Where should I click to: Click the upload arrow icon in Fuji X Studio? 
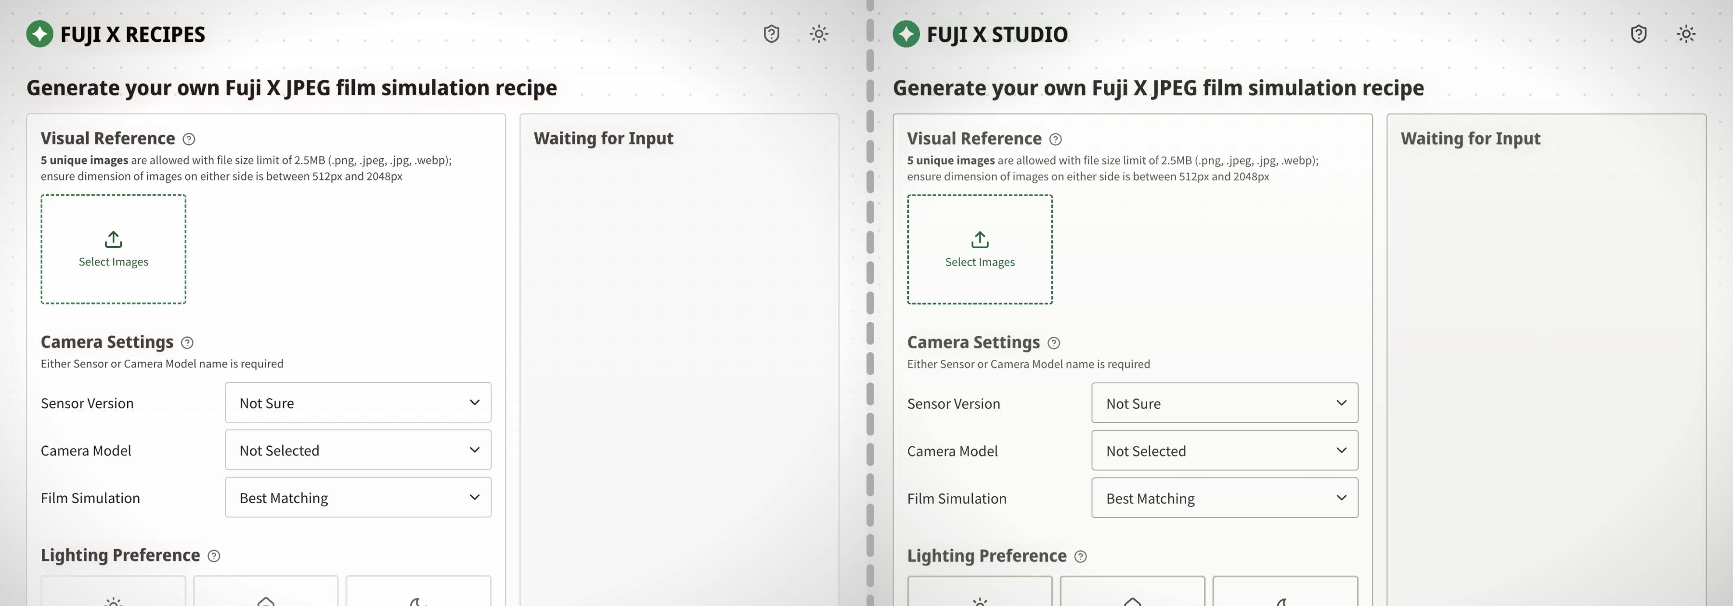tap(980, 239)
